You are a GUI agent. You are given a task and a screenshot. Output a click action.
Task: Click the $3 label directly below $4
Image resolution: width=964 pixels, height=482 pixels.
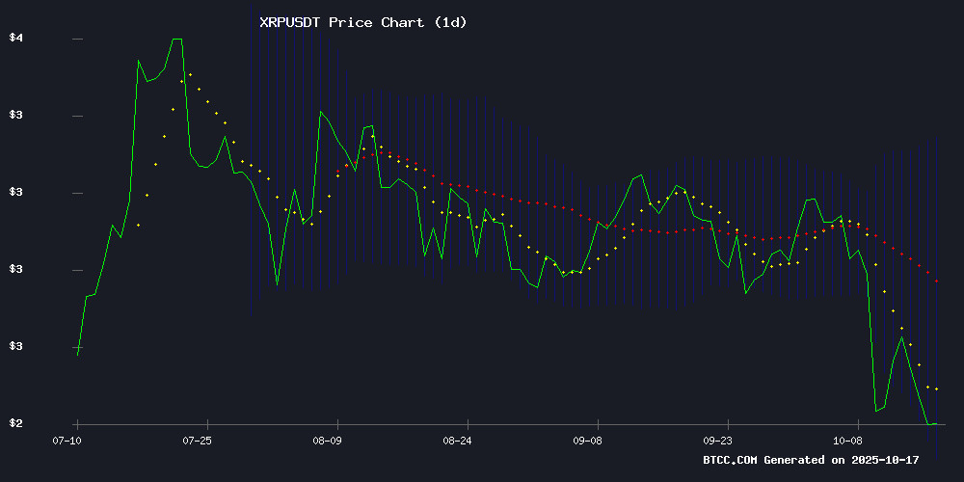pos(14,116)
